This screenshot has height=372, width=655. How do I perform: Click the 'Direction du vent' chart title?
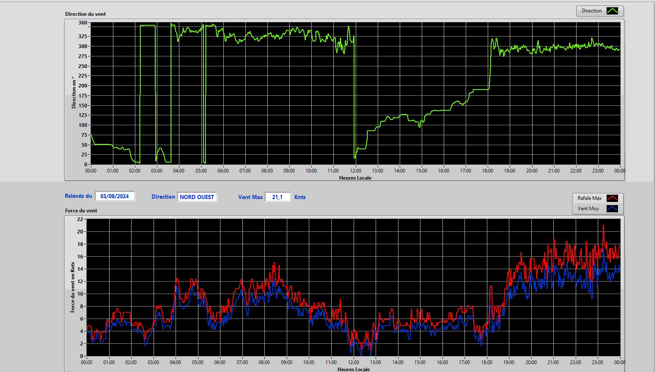click(x=86, y=14)
